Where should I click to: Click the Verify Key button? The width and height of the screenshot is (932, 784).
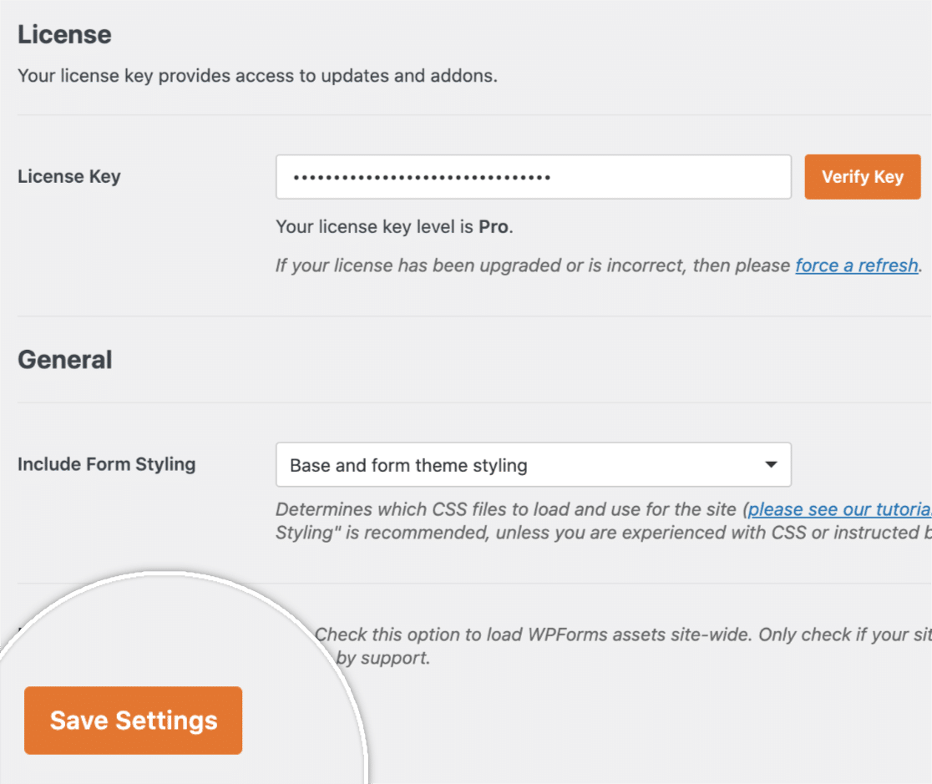click(862, 176)
